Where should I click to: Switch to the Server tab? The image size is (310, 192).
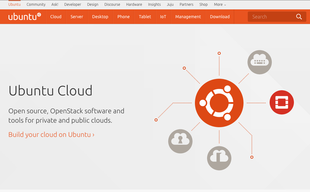77,17
